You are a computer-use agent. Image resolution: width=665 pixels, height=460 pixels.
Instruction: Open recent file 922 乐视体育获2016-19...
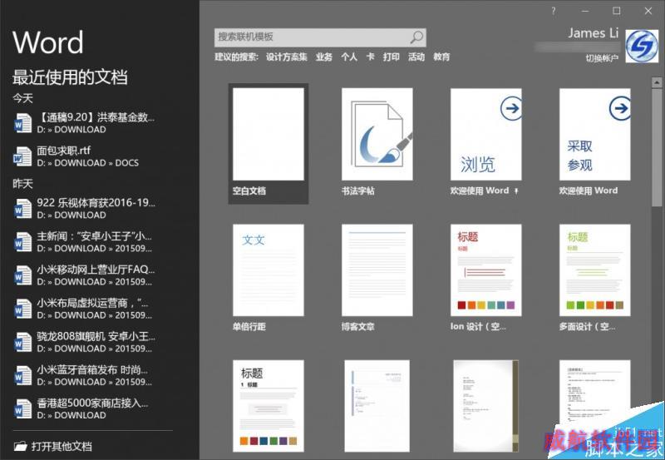(85, 208)
